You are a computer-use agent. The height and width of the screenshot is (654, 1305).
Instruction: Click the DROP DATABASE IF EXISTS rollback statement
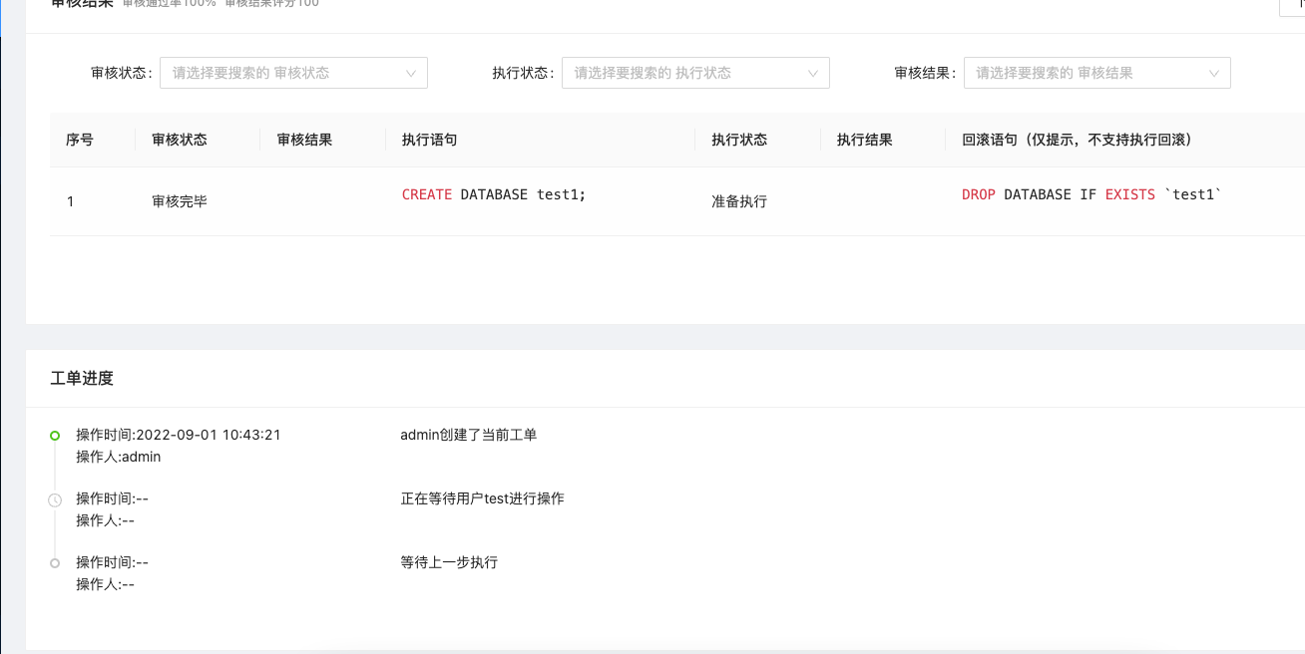point(1091,194)
